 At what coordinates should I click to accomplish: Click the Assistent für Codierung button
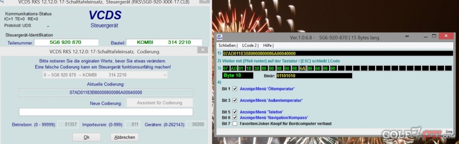pyautogui.click(x=160, y=103)
